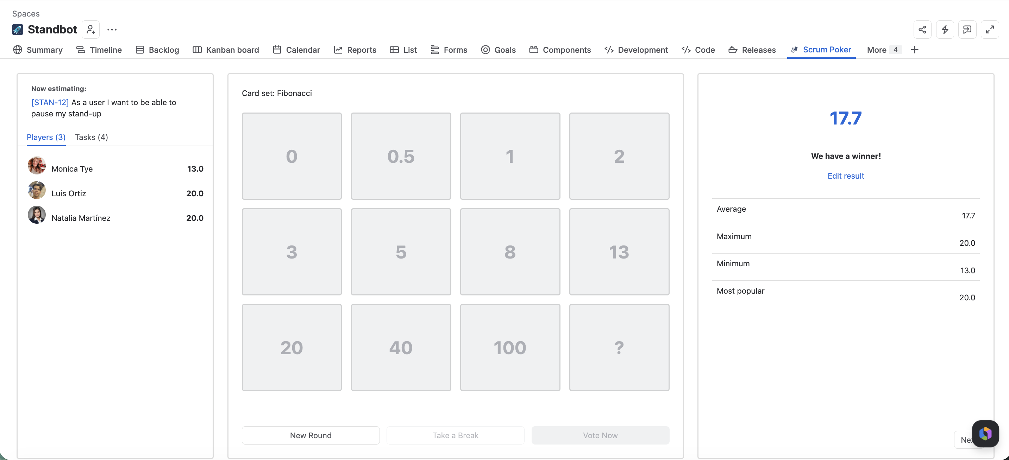
Task: Go to the List tab
Action: (403, 50)
